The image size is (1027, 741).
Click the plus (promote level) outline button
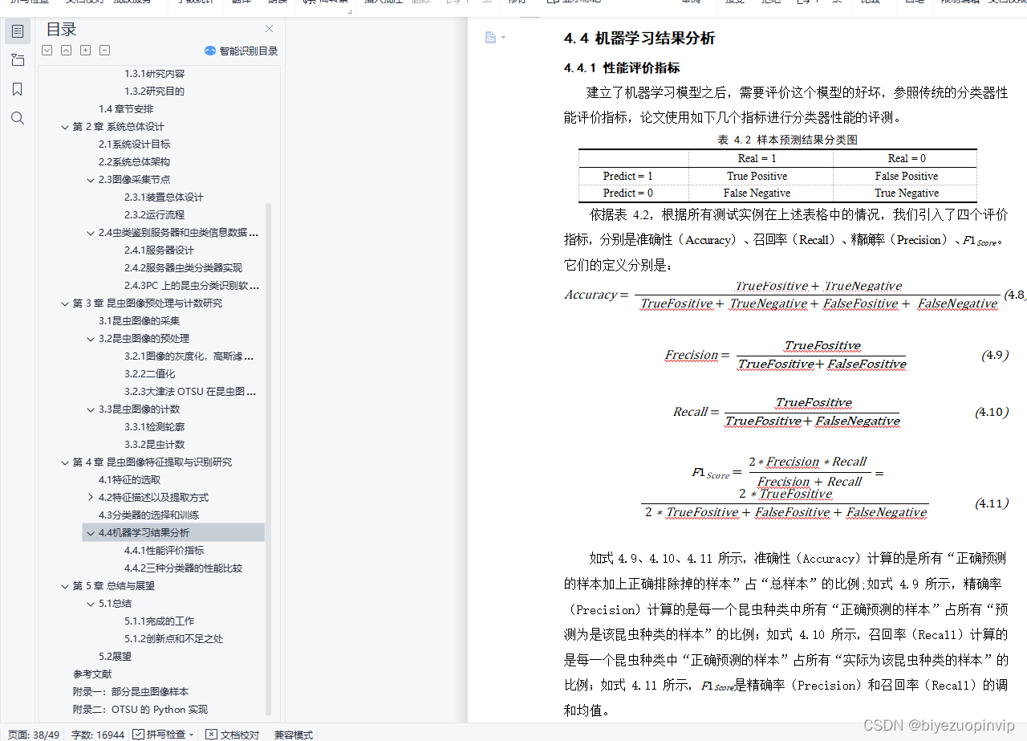coord(85,50)
